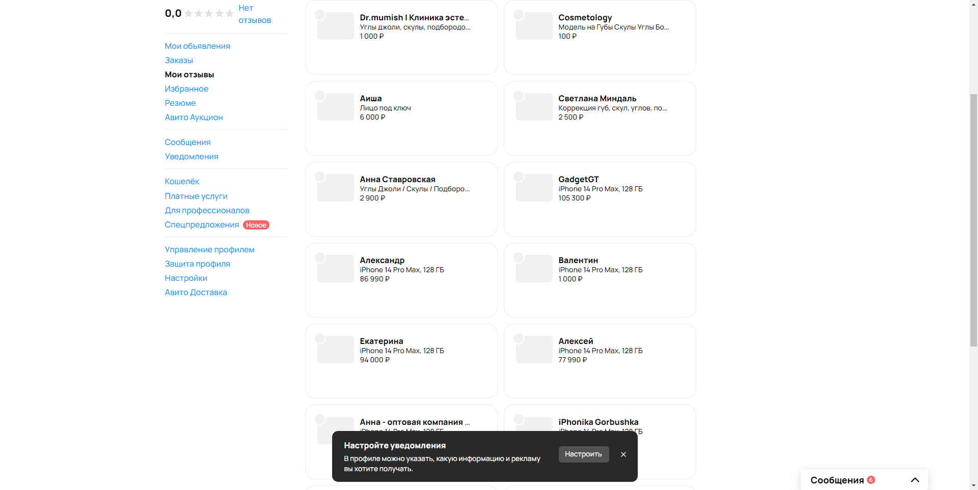The image size is (978, 490).
Task: Open the Сообщения messages panel title
Action: click(x=837, y=480)
